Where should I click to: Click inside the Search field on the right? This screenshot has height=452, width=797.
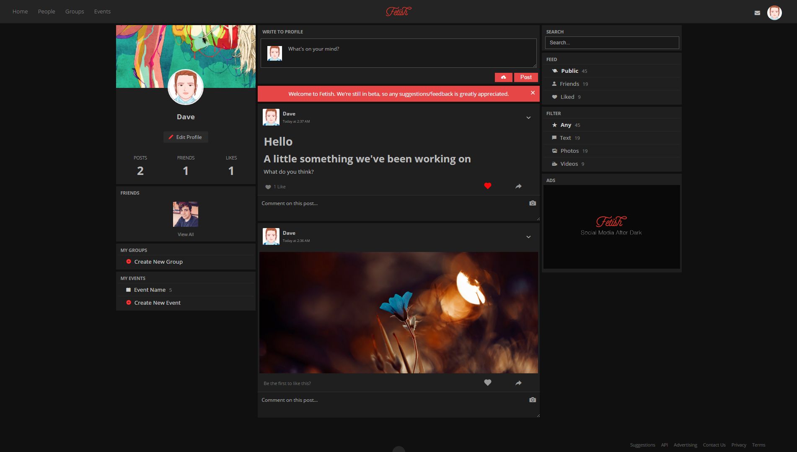611,42
